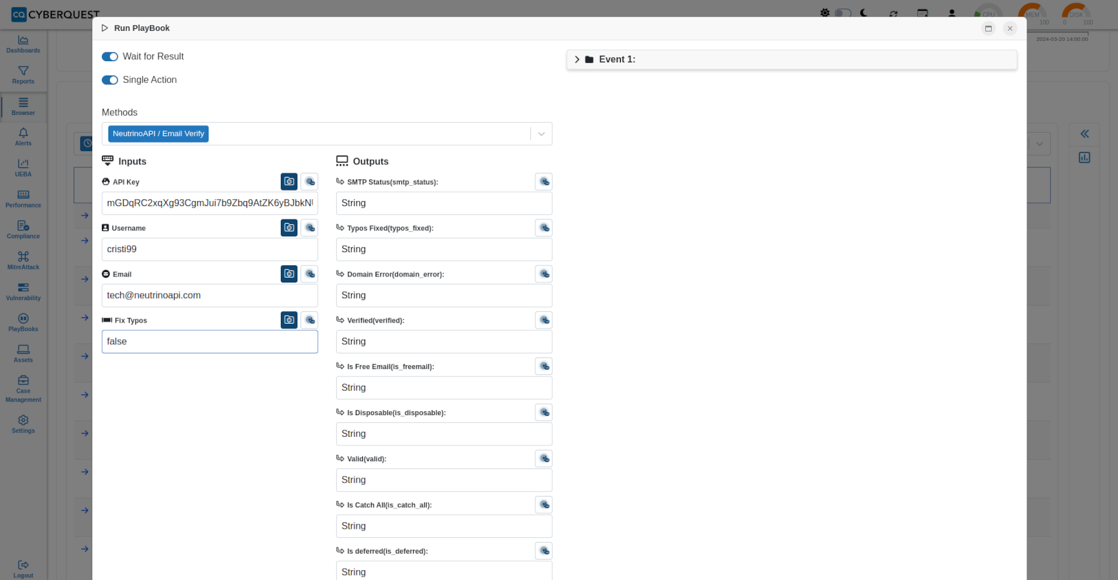The image size is (1118, 580).
Task: Click the refresh icon in the top bar
Action: (x=893, y=13)
